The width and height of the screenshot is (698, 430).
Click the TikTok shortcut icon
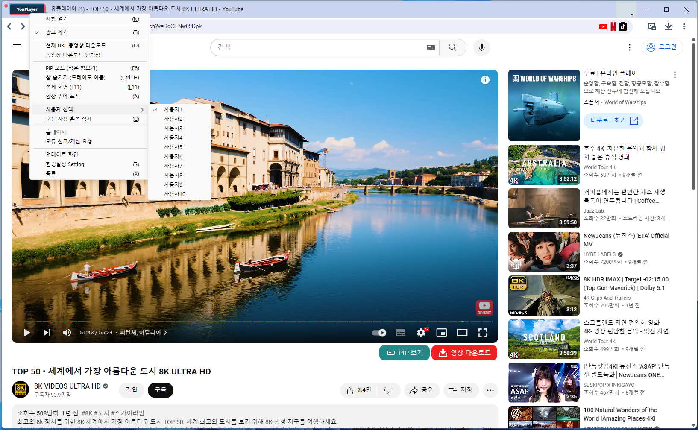(x=623, y=26)
